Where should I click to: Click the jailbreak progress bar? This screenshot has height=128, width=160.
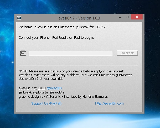[71, 53]
